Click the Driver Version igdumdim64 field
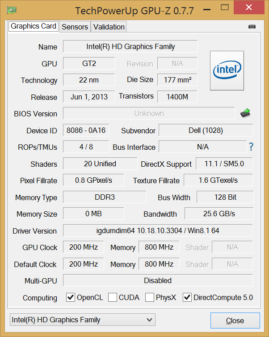The height and width of the screenshot is (337, 269). click(158, 230)
